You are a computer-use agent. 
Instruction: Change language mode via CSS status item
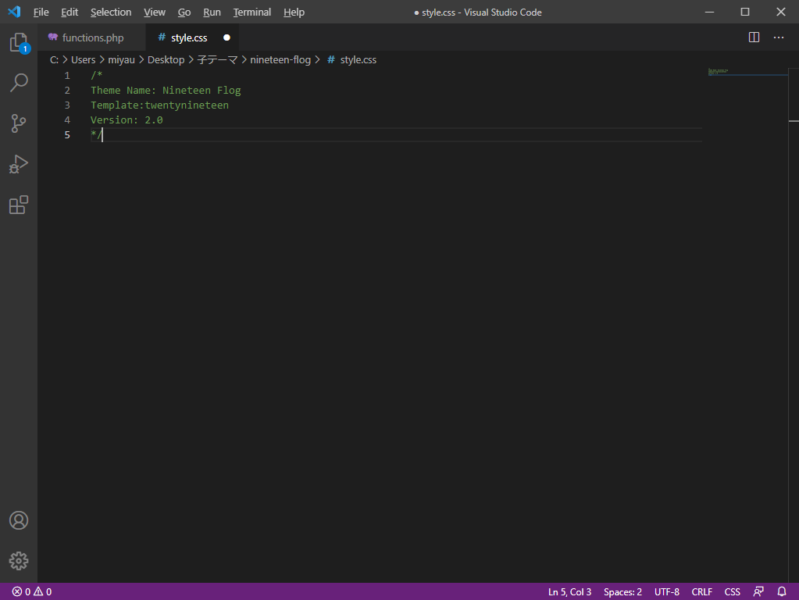733,592
